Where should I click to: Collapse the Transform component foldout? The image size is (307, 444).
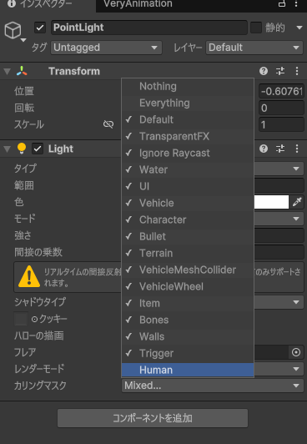7,72
